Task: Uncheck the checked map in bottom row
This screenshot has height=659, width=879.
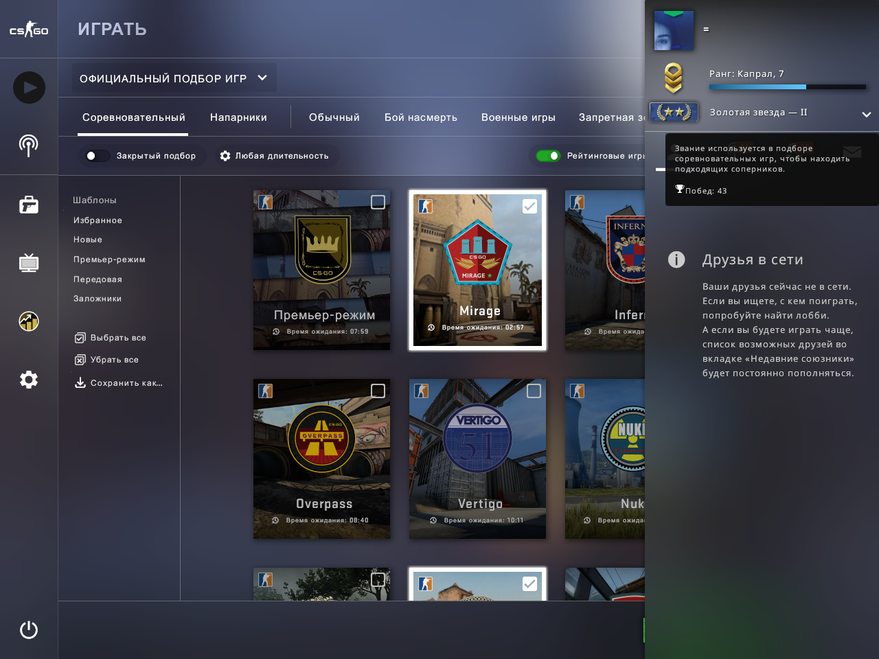Action: (x=529, y=583)
